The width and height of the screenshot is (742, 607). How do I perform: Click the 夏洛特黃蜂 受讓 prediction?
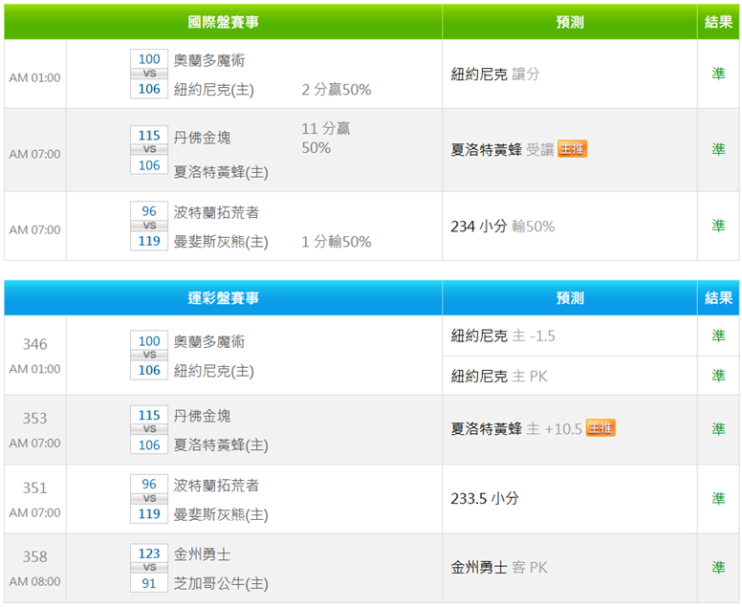tap(503, 149)
